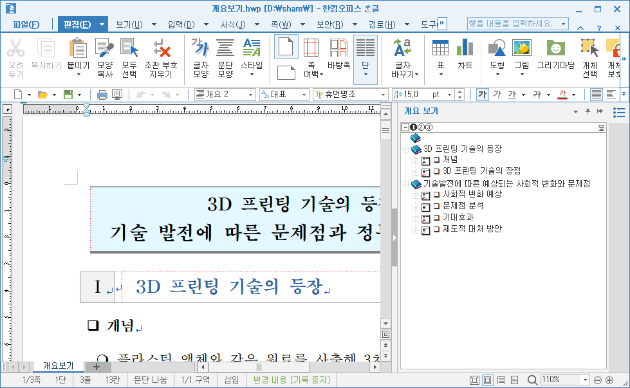The width and height of the screenshot is (630, 388).
Task: Open the 편집(E) menu tab
Action: (77, 25)
